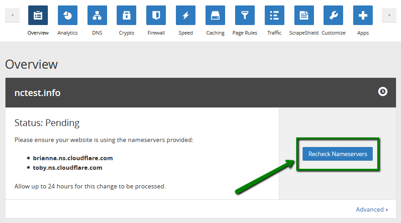Select the Customize wrench icon
The image size is (401, 223).
tap(333, 15)
